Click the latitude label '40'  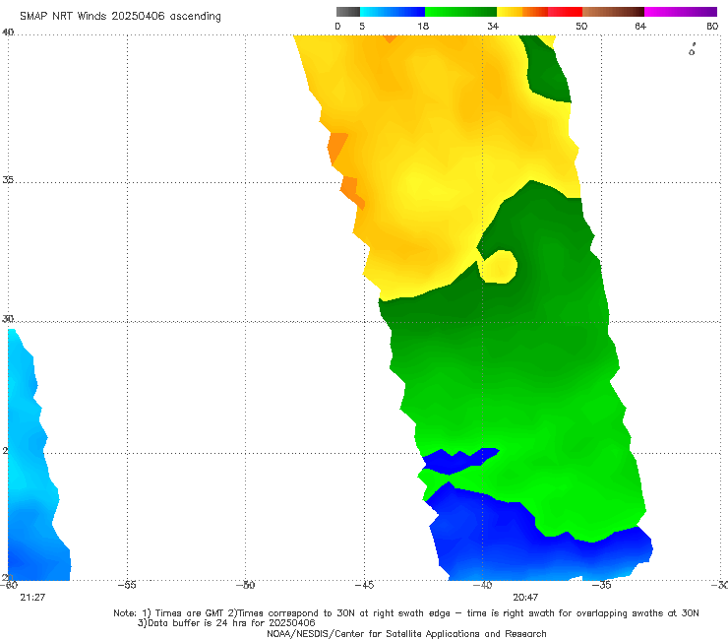8,32
